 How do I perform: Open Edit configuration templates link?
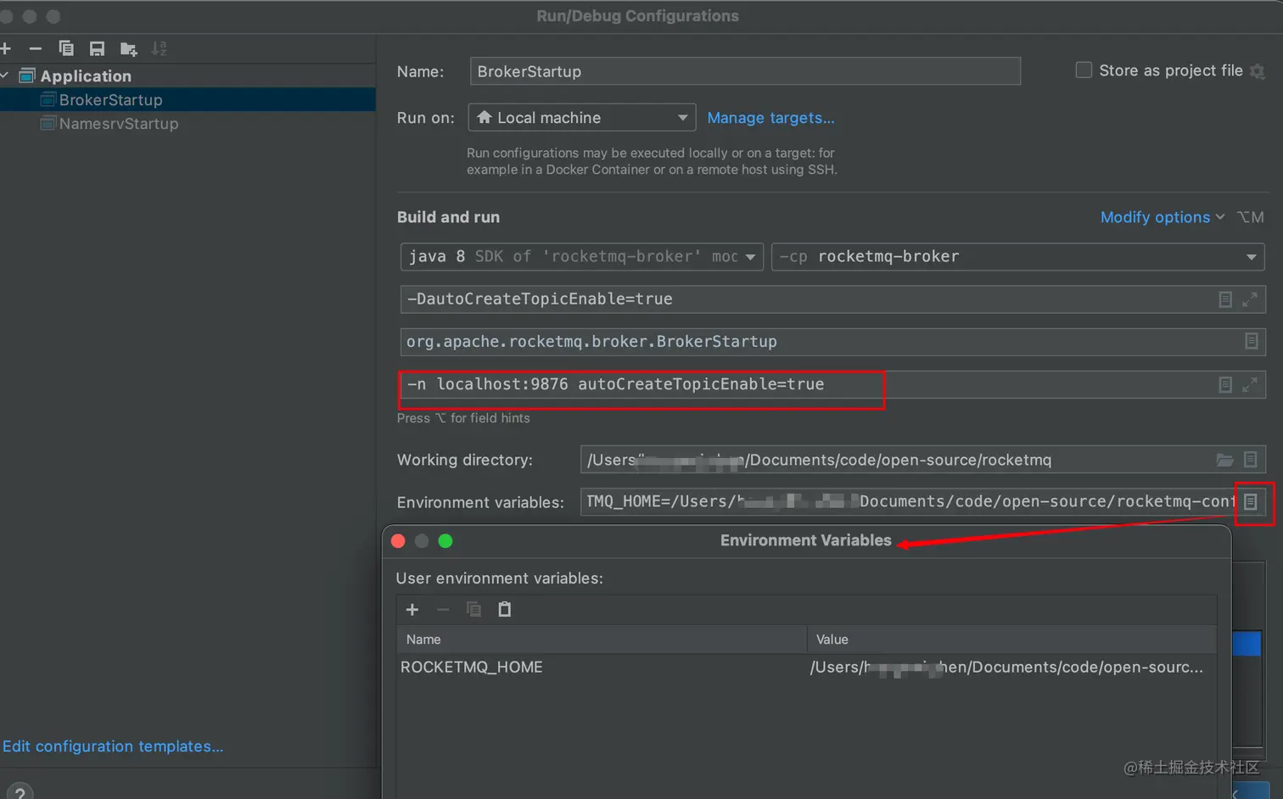[x=113, y=746]
